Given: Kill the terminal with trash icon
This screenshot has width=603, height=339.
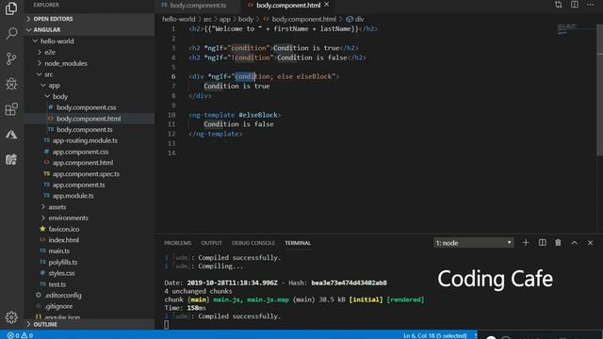Looking at the screenshot, I should 558,243.
